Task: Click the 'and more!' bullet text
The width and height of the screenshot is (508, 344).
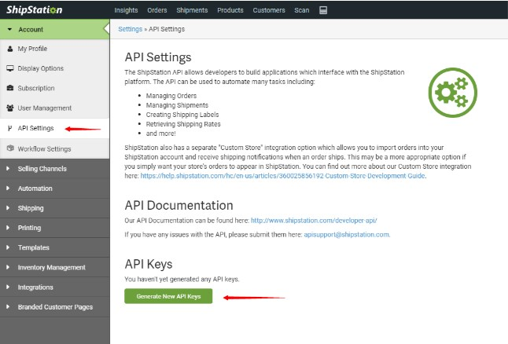Action: 160,134
